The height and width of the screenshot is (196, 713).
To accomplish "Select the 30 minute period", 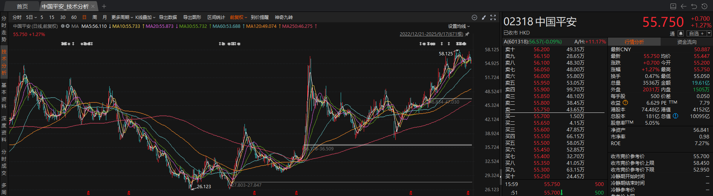I will pos(63,17).
